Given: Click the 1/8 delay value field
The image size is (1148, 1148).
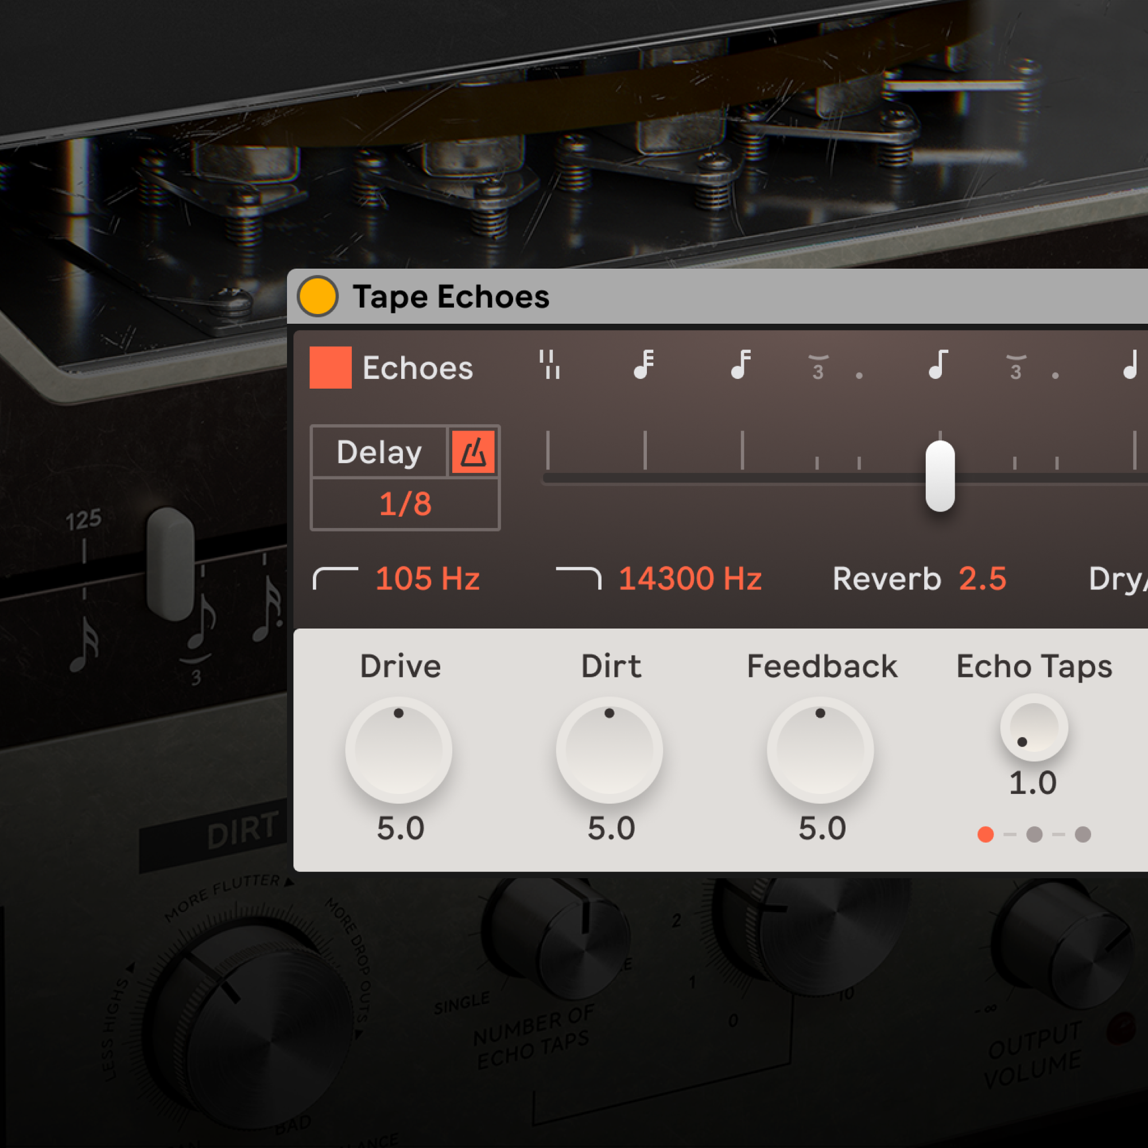Looking at the screenshot, I should [405, 504].
